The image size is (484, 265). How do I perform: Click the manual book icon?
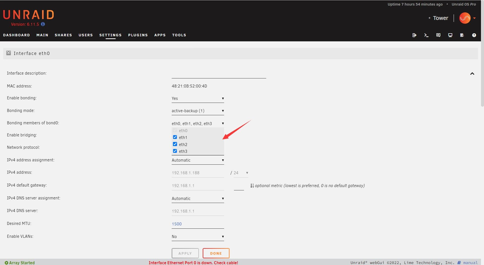click(459, 262)
